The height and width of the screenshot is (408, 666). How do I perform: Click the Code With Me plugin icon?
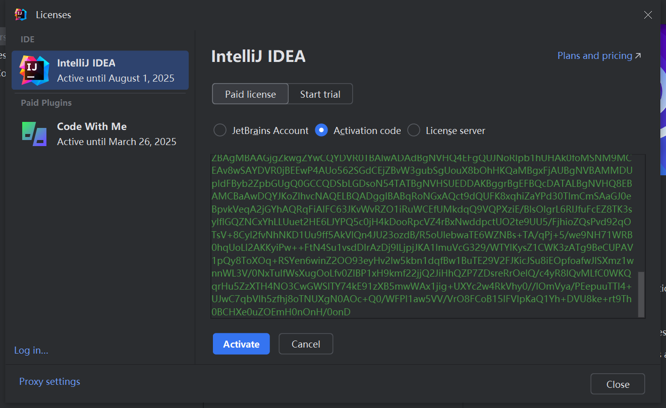[x=34, y=133]
